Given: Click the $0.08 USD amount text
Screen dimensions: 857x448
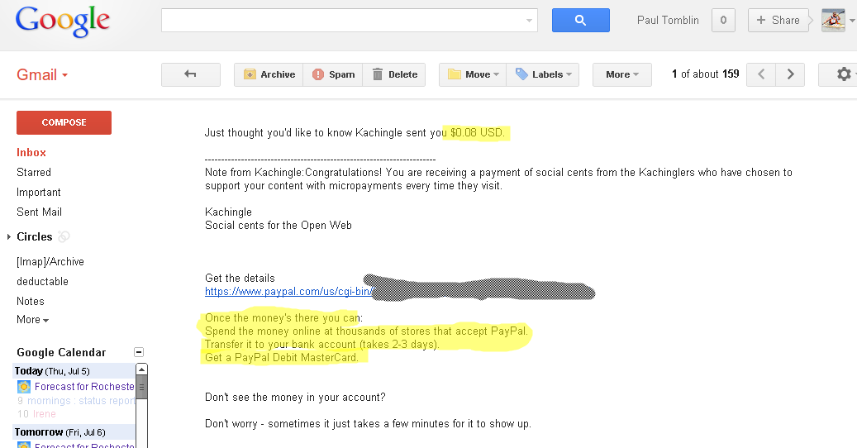Looking at the screenshot, I should click(x=477, y=133).
